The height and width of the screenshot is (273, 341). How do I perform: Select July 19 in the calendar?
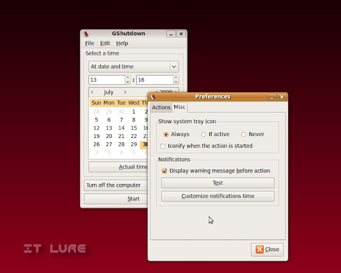(96, 136)
